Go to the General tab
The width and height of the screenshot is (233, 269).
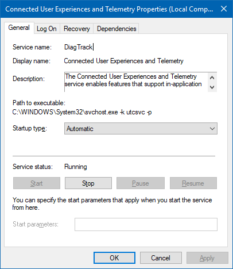19,28
